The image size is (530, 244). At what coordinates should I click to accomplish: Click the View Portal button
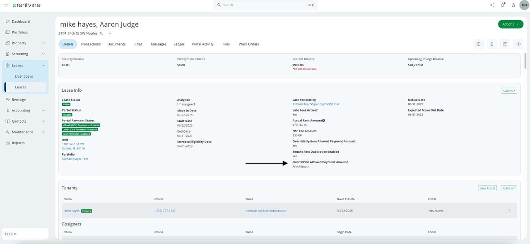click(487, 188)
